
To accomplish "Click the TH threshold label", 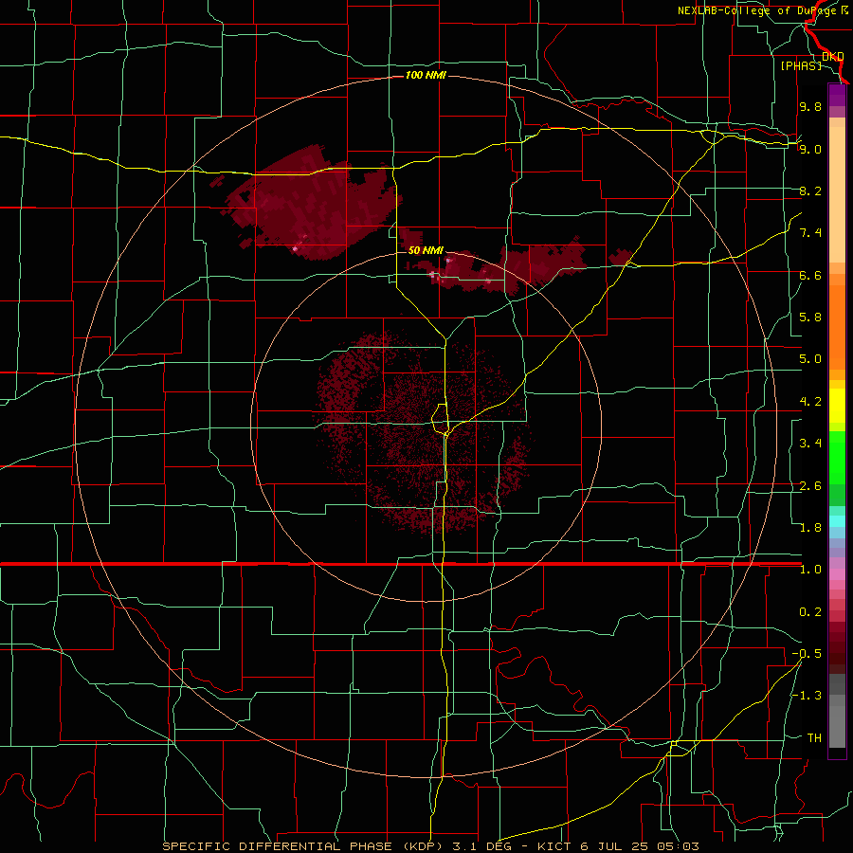I will (x=814, y=738).
